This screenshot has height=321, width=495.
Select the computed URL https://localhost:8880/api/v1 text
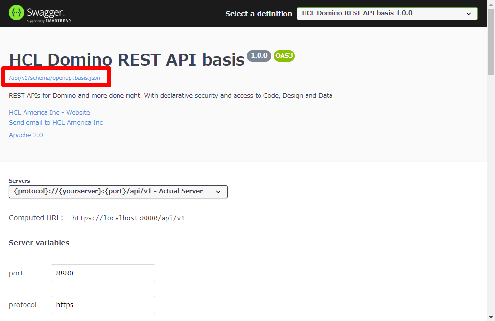coord(128,218)
